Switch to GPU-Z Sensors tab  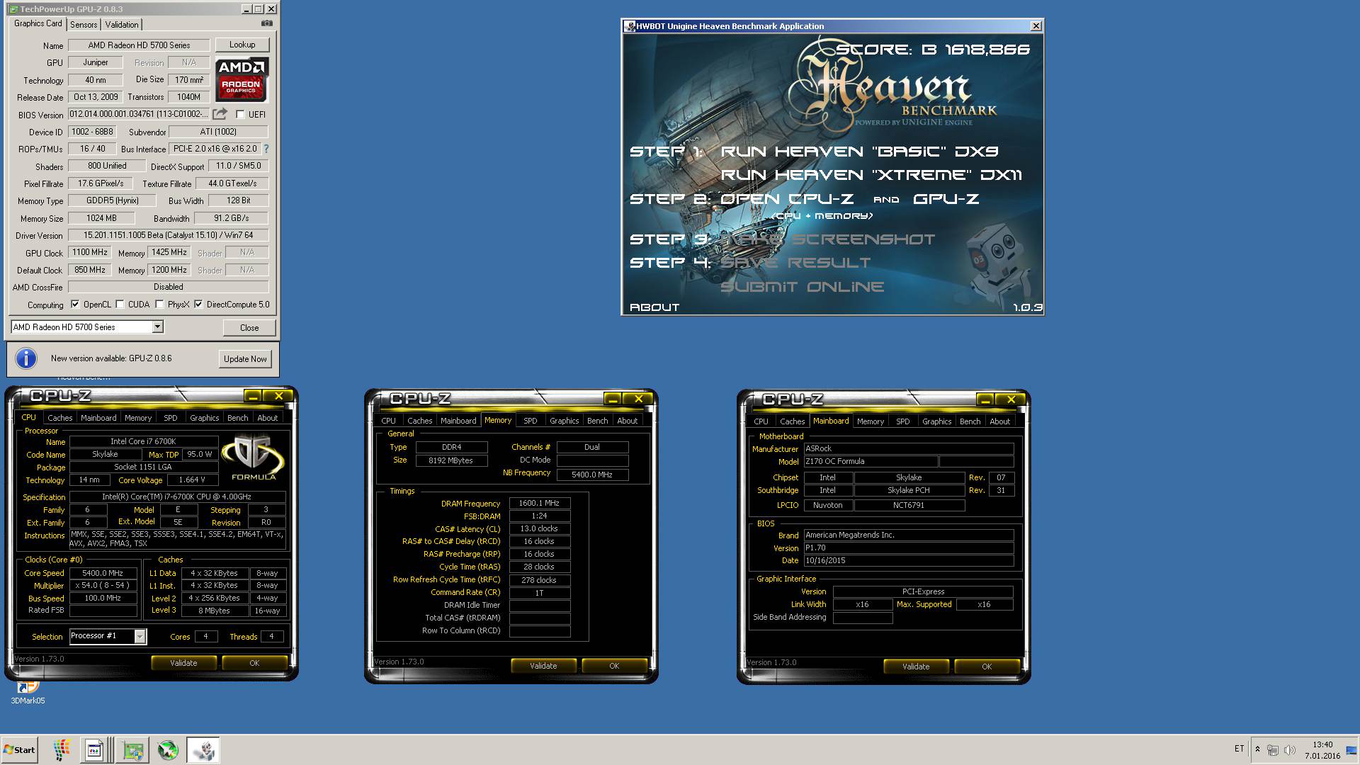(x=84, y=25)
